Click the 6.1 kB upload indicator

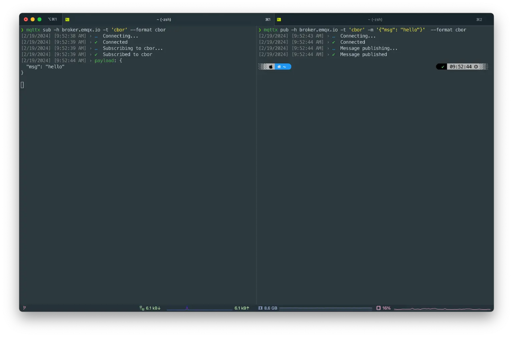pyautogui.click(x=242, y=308)
